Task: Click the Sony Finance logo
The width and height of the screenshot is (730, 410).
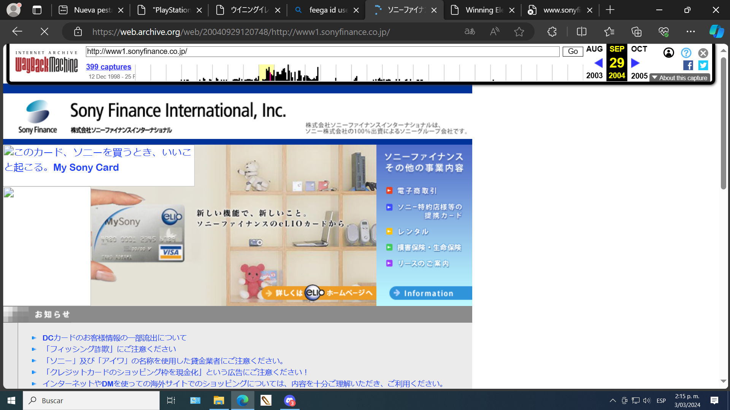Action: click(x=37, y=117)
